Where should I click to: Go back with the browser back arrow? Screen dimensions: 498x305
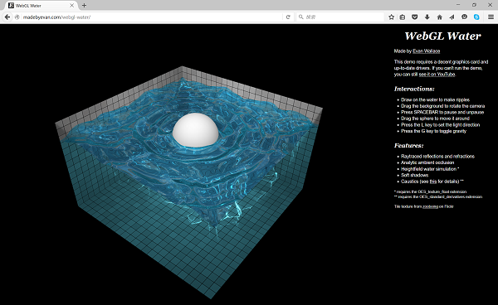point(7,17)
